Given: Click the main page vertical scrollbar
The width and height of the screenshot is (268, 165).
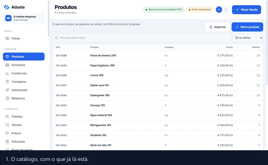Looking at the screenshot, I should tap(267, 43).
